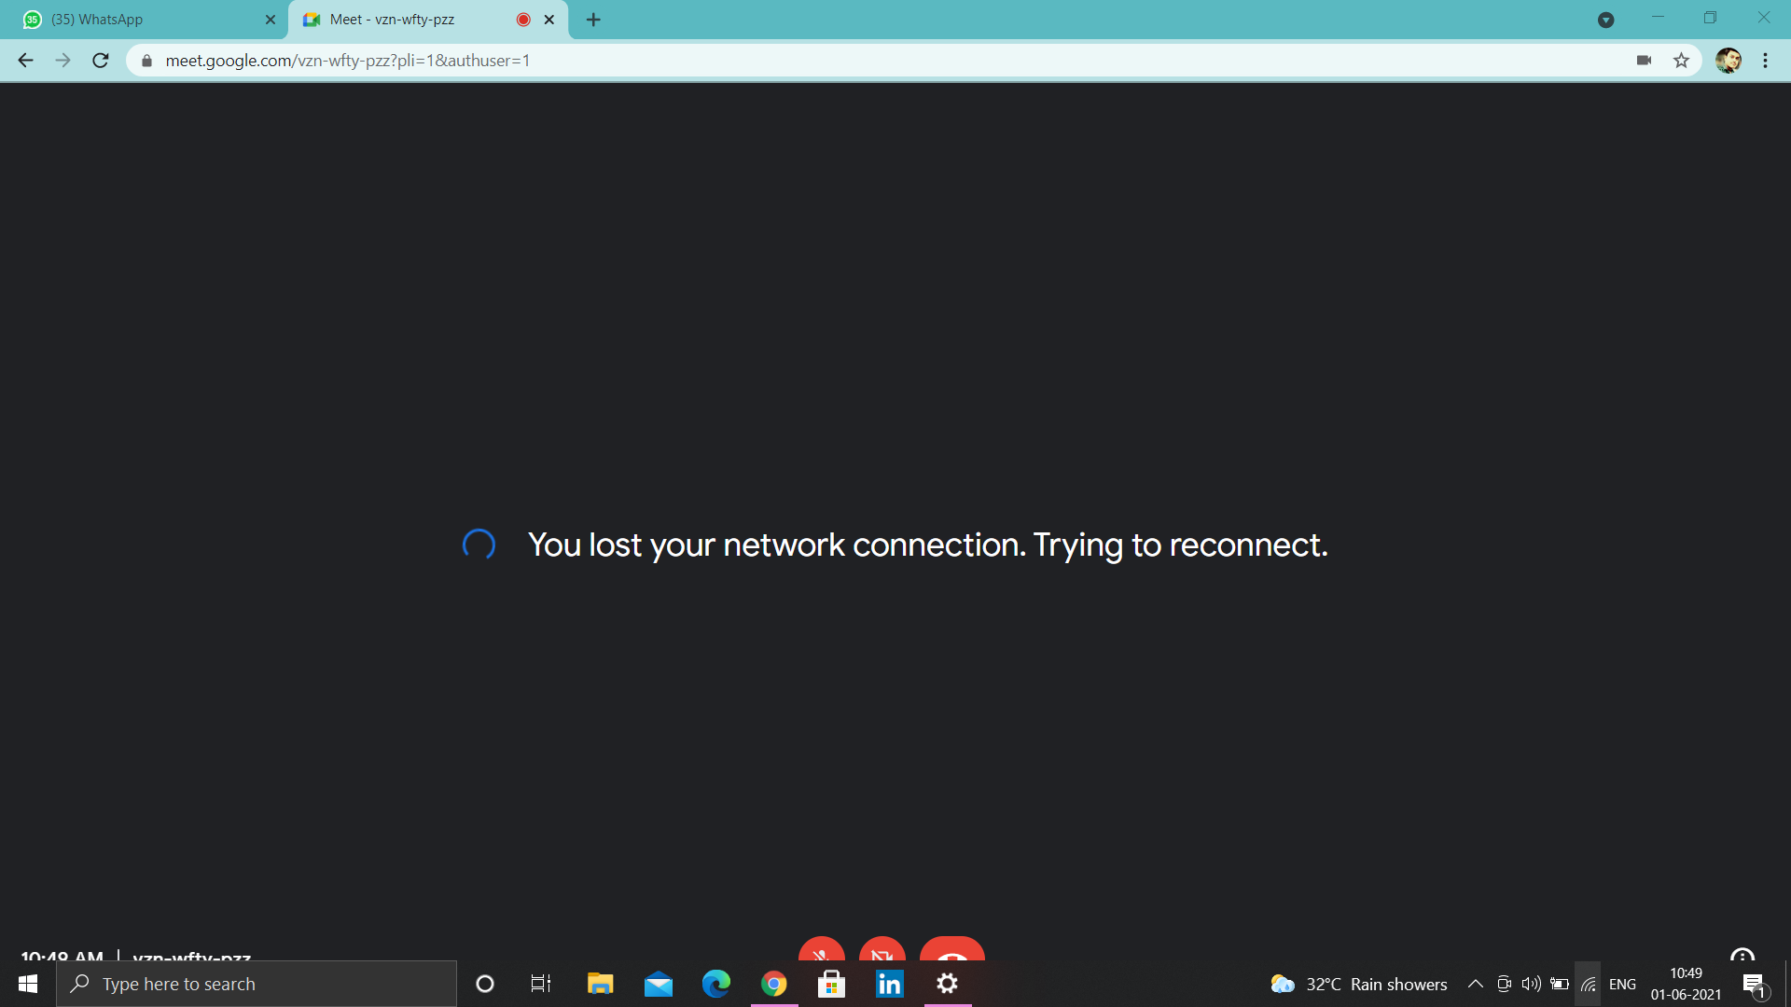The height and width of the screenshot is (1007, 1791).
Task: Show hidden system tray icons
Action: [x=1475, y=984]
